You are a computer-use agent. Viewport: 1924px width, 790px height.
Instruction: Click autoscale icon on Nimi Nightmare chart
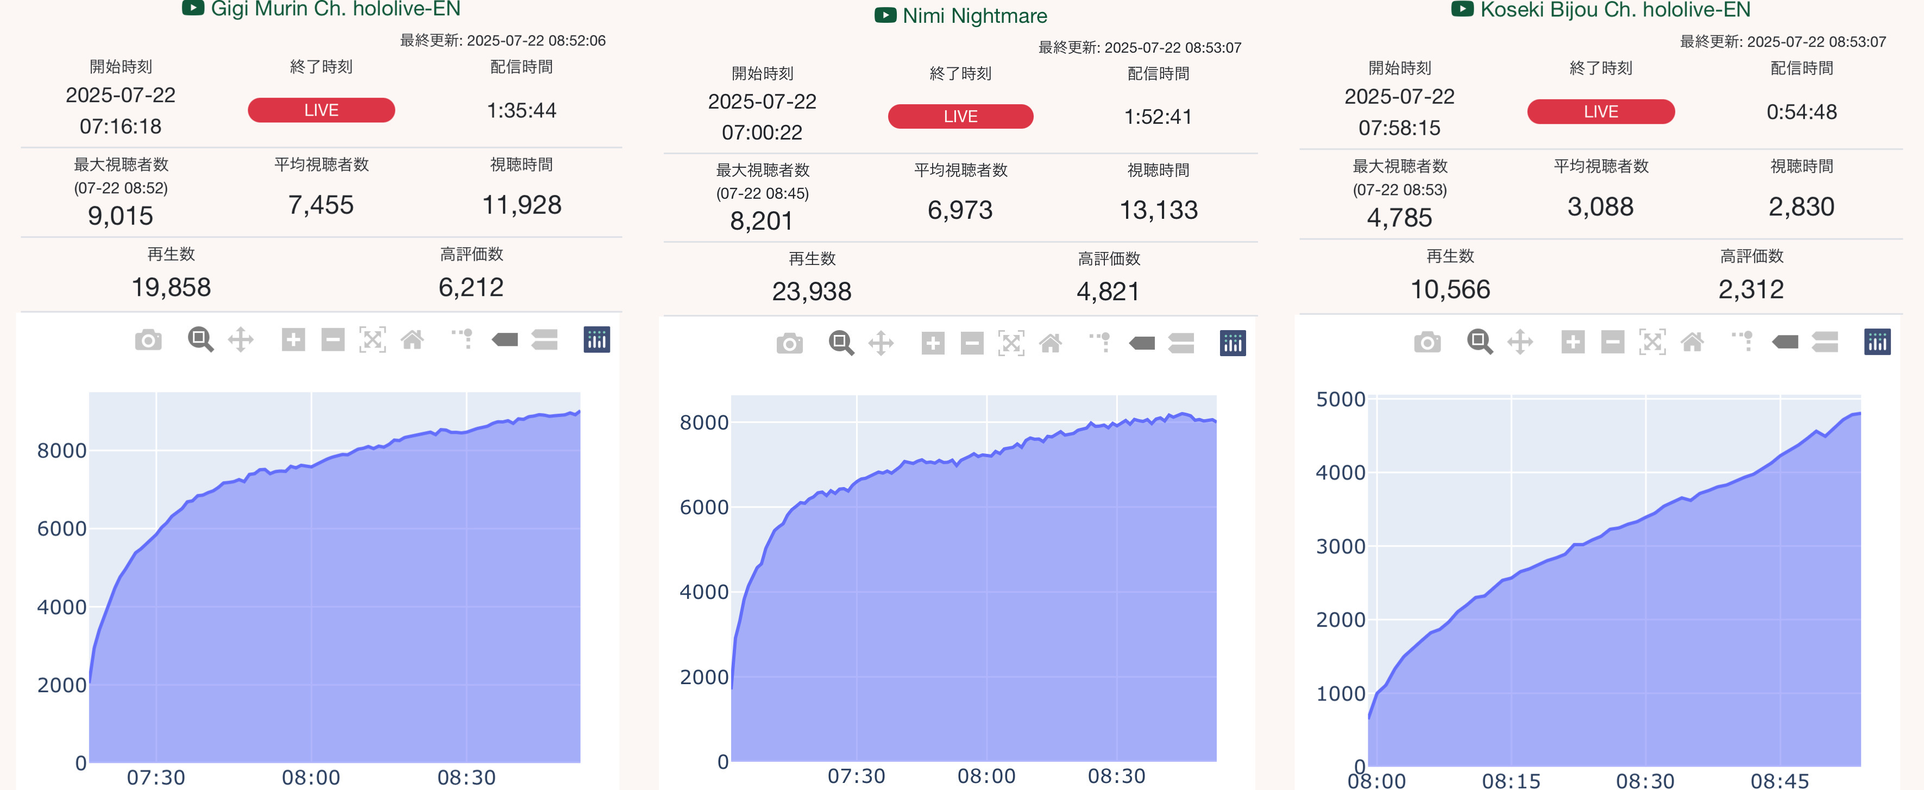1011,344
